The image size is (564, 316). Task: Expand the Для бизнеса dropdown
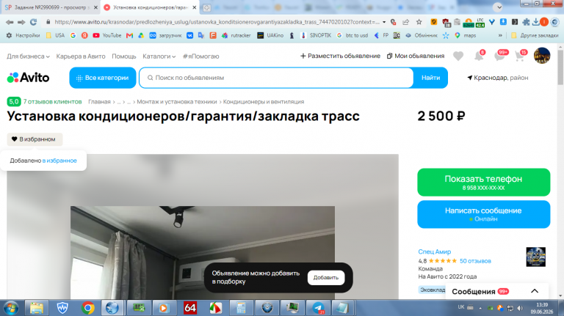coord(28,56)
